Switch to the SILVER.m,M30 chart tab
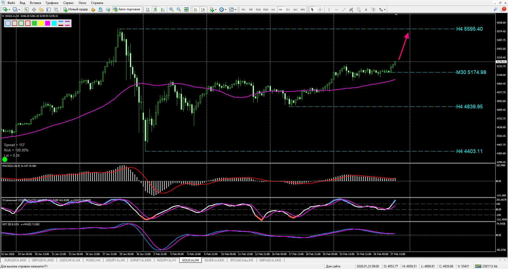Image resolution: width=508 pixels, height=269 pixels. click(x=214, y=260)
